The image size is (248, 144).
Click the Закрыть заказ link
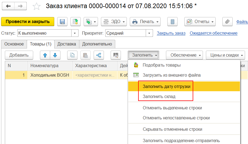[x=171, y=33]
